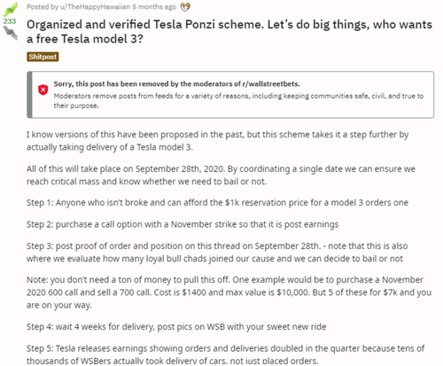This screenshot has width=443, height=366.
Task: Open u/TheHappyHawaiian's profile
Action: pyautogui.click(x=95, y=7)
